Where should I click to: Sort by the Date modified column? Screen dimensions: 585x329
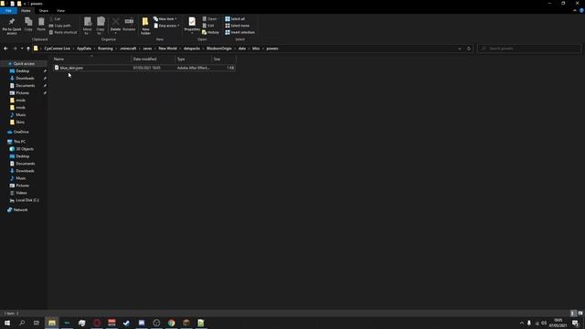153,58
